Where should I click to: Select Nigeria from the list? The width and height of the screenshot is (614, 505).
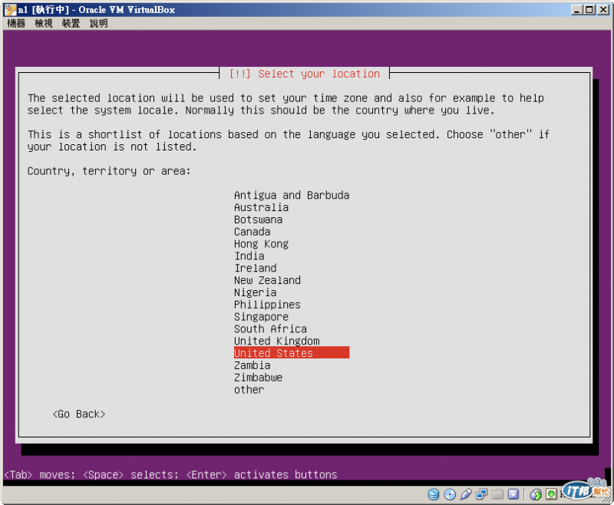click(256, 292)
